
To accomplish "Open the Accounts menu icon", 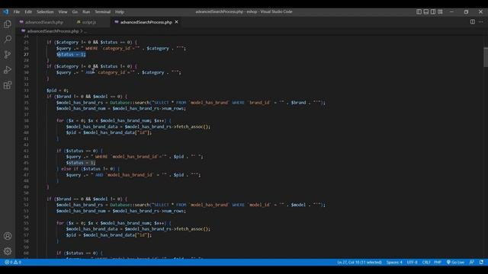I will pos(8,236).
